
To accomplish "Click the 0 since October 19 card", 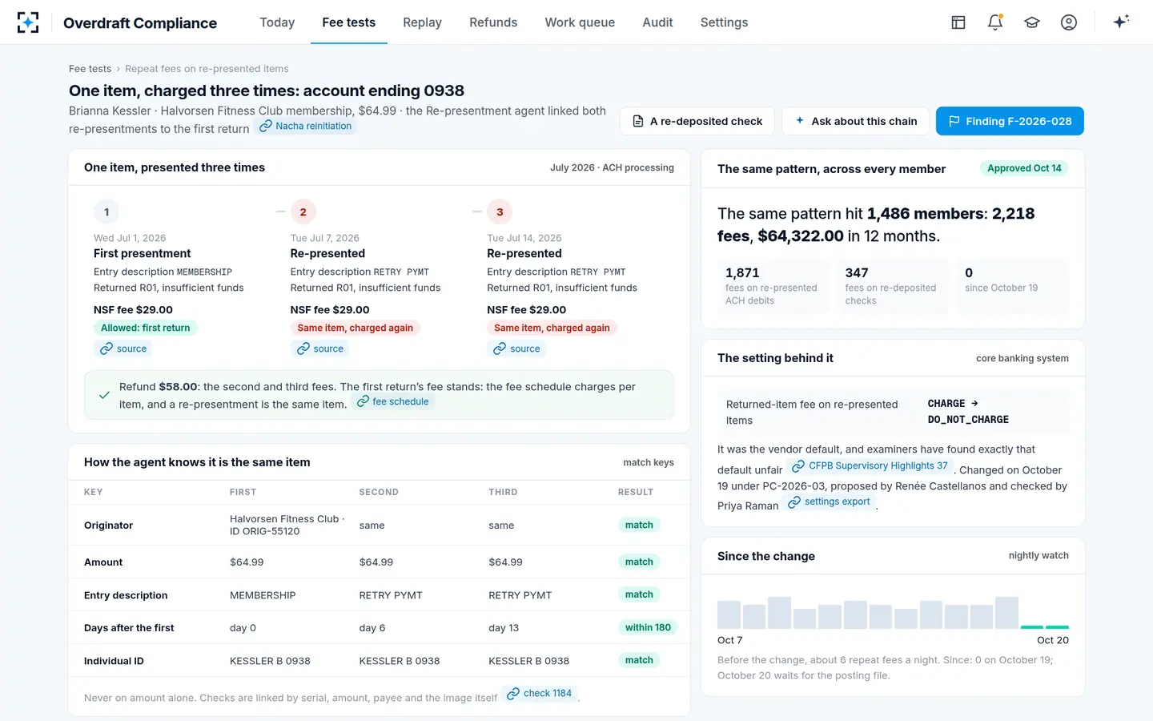I will tap(1013, 286).
